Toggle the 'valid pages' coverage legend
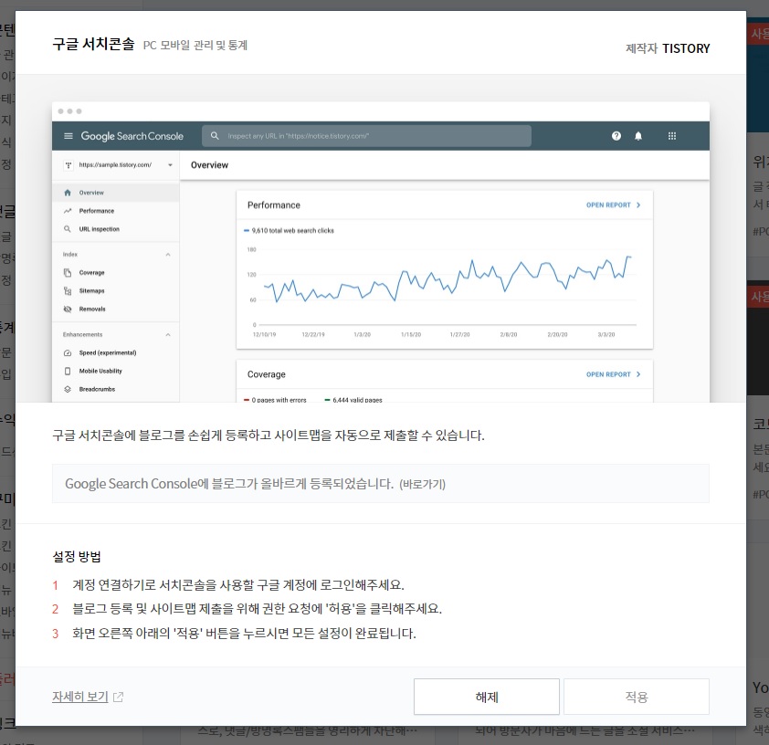769x745 pixels. pyautogui.click(x=356, y=399)
